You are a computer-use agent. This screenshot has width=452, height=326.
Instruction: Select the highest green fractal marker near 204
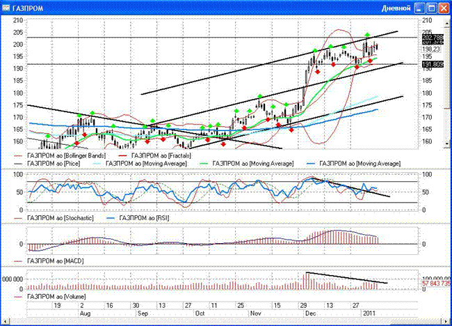click(367, 35)
